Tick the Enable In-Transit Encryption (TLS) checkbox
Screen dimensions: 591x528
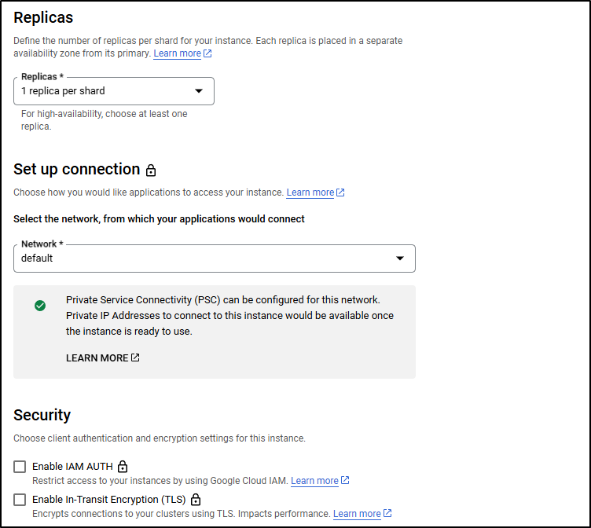(20, 500)
